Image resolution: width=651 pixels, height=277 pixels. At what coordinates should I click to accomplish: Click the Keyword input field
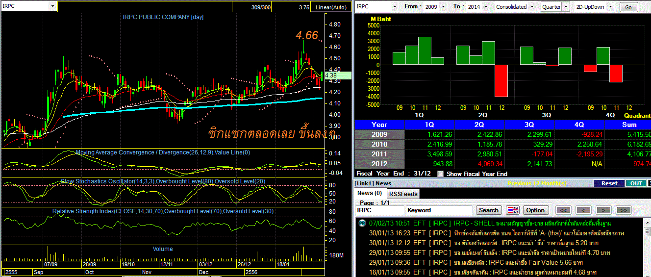coord(439,210)
